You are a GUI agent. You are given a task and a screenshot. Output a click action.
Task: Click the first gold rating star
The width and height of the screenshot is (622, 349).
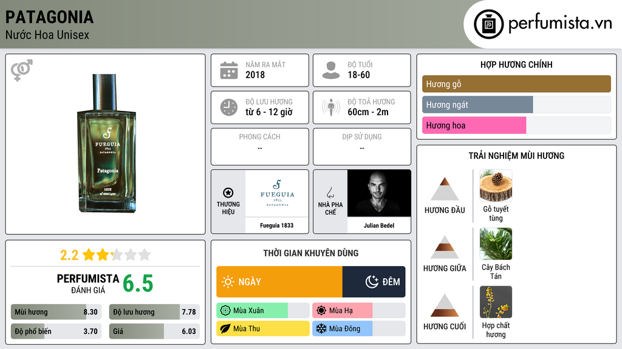point(89,254)
